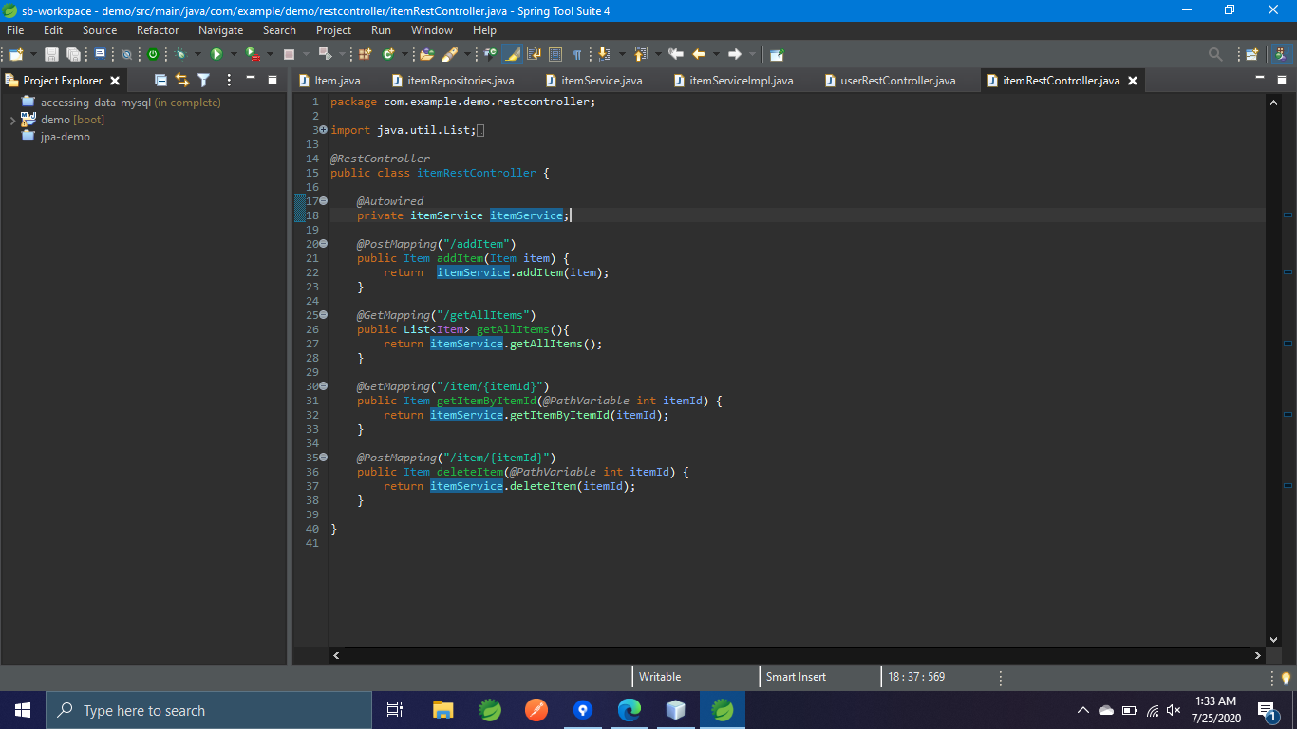Viewport: 1297px width, 729px height.
Task: Run the application with the green play icon
Action: 216,54
